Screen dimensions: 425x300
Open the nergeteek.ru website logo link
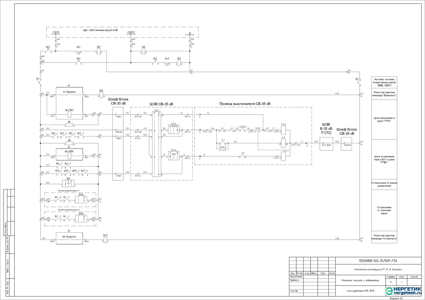point(403,291)
